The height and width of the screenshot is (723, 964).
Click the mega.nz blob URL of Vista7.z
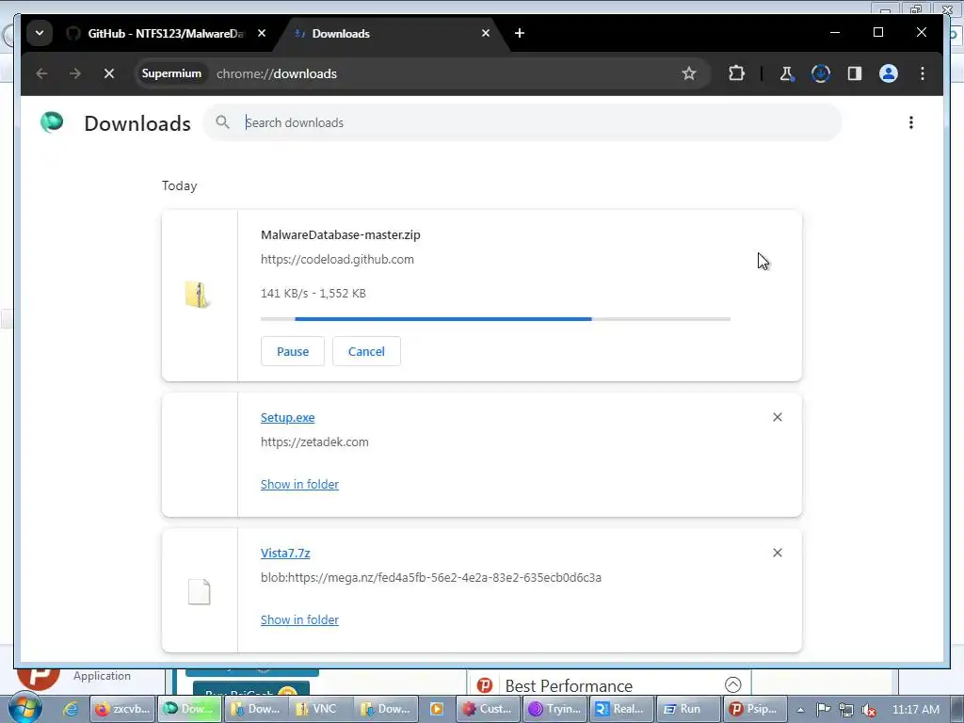[x=431, y=578]
